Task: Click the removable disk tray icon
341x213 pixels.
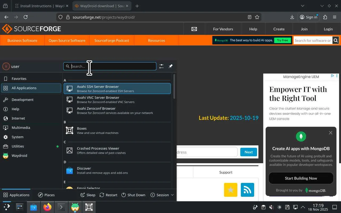Action: coord(287,207)
